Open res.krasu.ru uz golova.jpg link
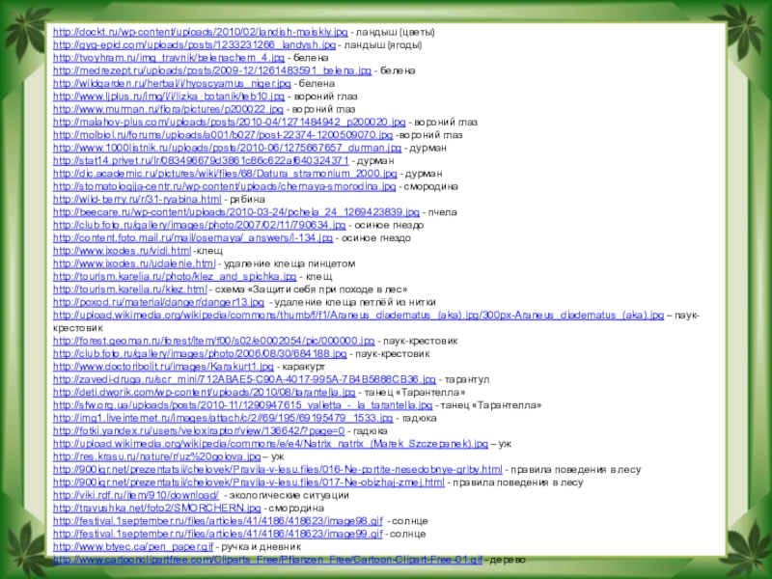 click(156, 455)
